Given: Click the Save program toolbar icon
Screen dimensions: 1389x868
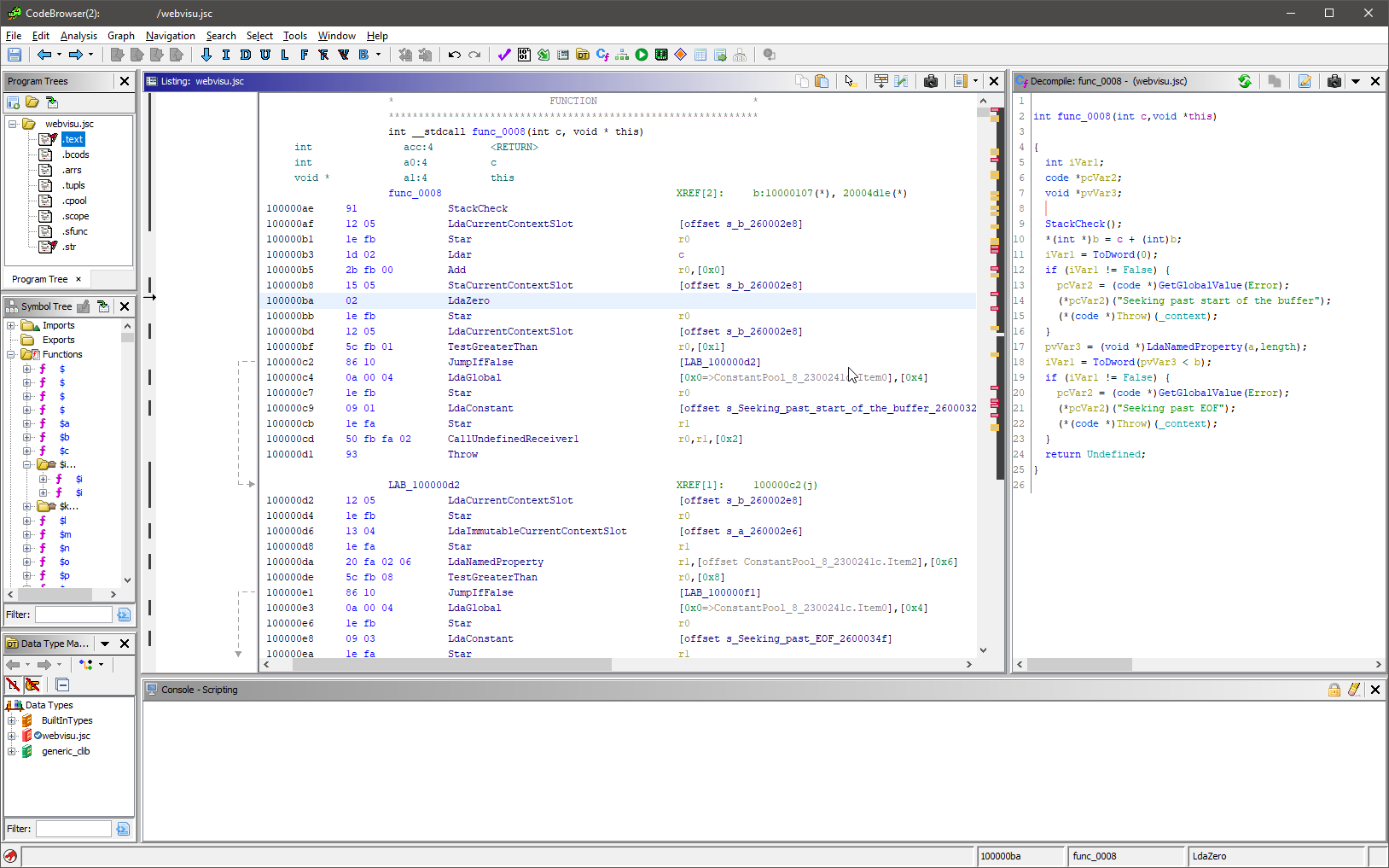Looking at the screenshot, I should (15, 55).
